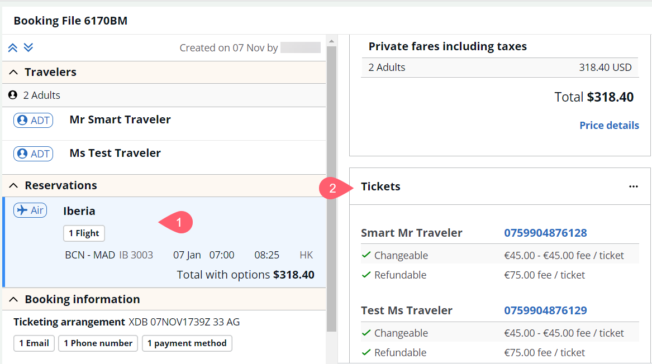Open ticket number 0759904876129
The image size is (652, 364).
point(545,310)
